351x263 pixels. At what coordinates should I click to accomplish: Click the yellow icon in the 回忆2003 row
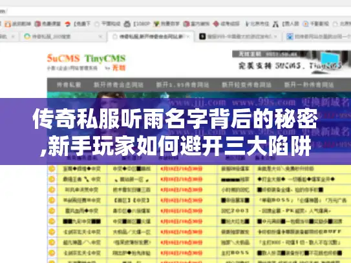52,211
